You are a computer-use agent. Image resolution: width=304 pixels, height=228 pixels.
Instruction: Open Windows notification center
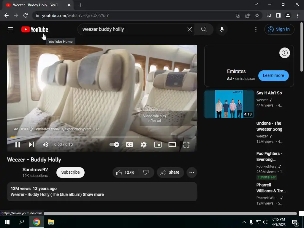(x=294, y=222)
